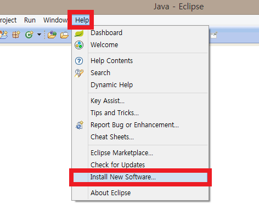Viewport: 259px width, 221px height.
Task: Click the Open Task folder toolbar icon
Action: [64, 35]
